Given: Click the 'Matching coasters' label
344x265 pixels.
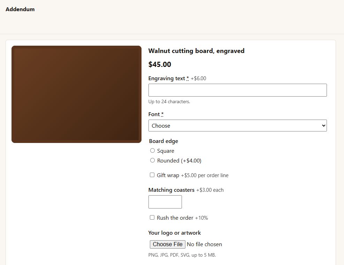Looking at the screenshot, I should point(171,190).
